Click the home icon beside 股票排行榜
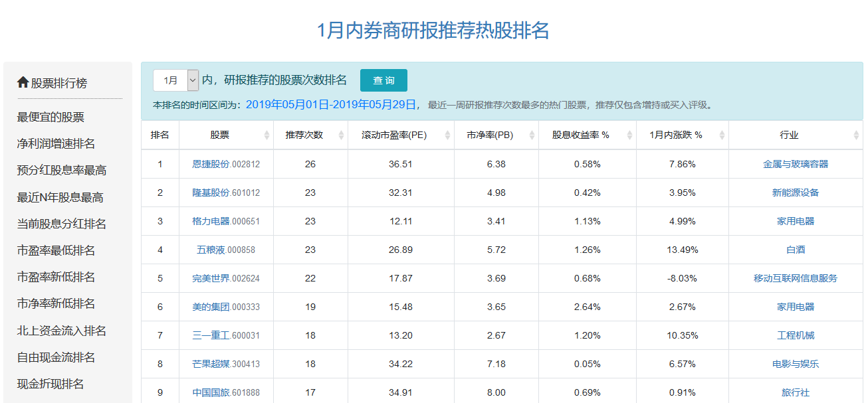This screenshot has height=403, width=868. point(23,82)
